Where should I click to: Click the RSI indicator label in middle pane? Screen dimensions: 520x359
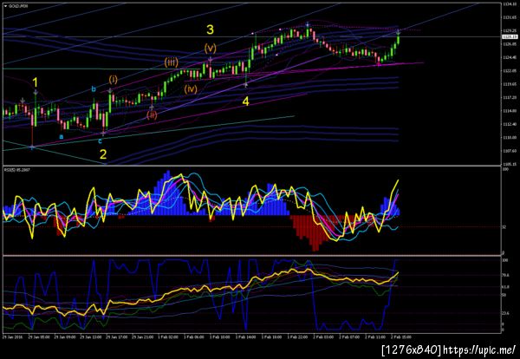[17, 170]
